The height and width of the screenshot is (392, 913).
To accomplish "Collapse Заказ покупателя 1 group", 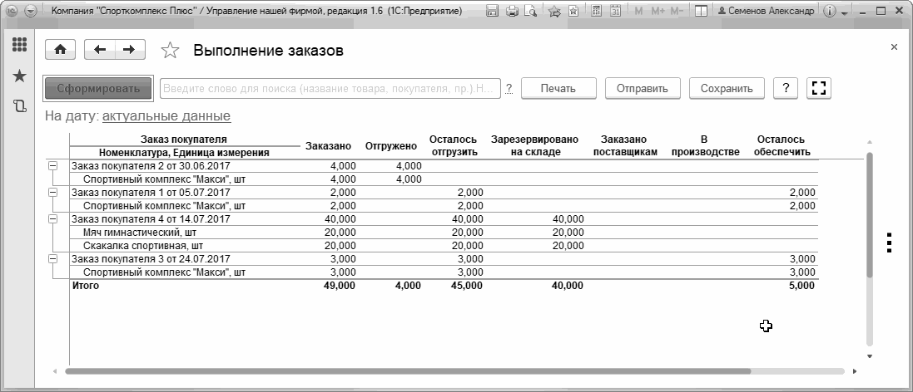I will pos(53,193).
